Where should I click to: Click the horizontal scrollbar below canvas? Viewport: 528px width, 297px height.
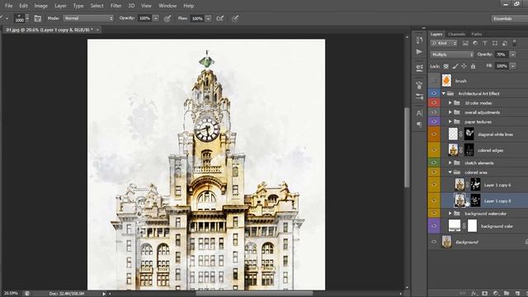coord(254,294)
